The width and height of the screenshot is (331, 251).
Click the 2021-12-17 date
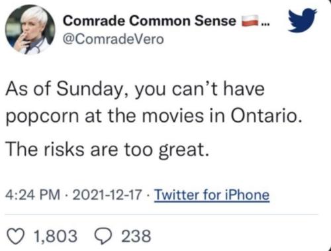tap(107, 195)
